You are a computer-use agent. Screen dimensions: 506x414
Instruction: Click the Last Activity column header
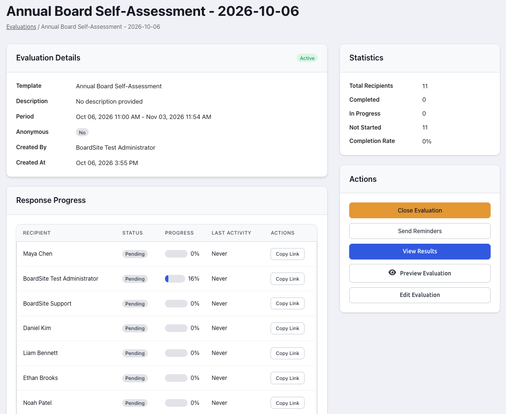pyautogui.click(x=231, y=233)
